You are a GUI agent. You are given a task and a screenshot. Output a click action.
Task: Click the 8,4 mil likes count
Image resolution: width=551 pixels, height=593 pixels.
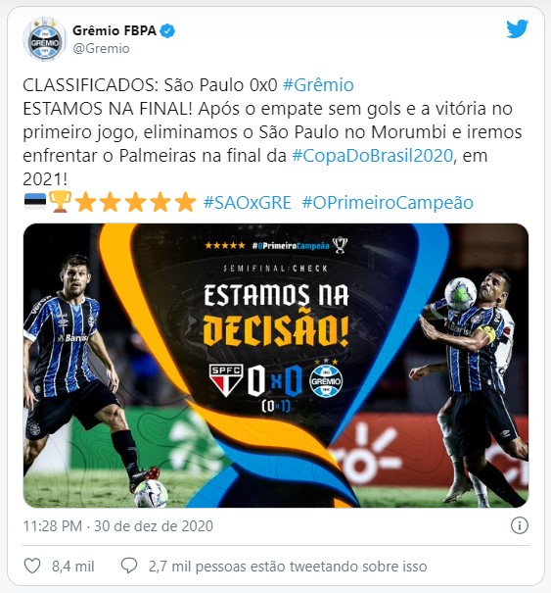[72, 567]
